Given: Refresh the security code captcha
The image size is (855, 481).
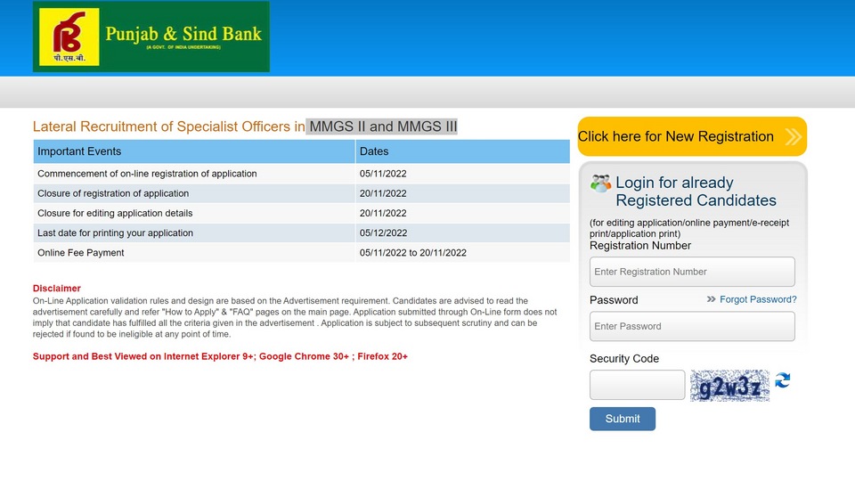Looking at the screenshot, I should tap(783, 380).
